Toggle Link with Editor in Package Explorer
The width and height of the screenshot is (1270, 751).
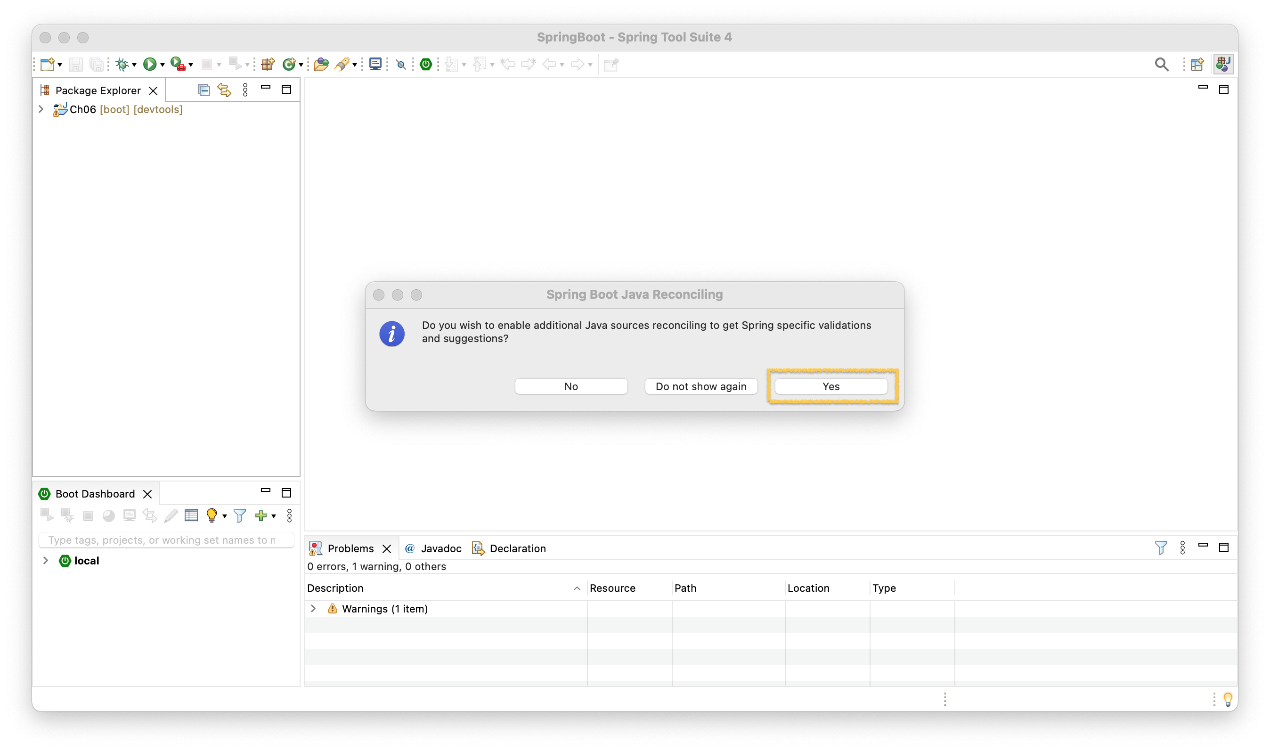click(x=224, y=90)
